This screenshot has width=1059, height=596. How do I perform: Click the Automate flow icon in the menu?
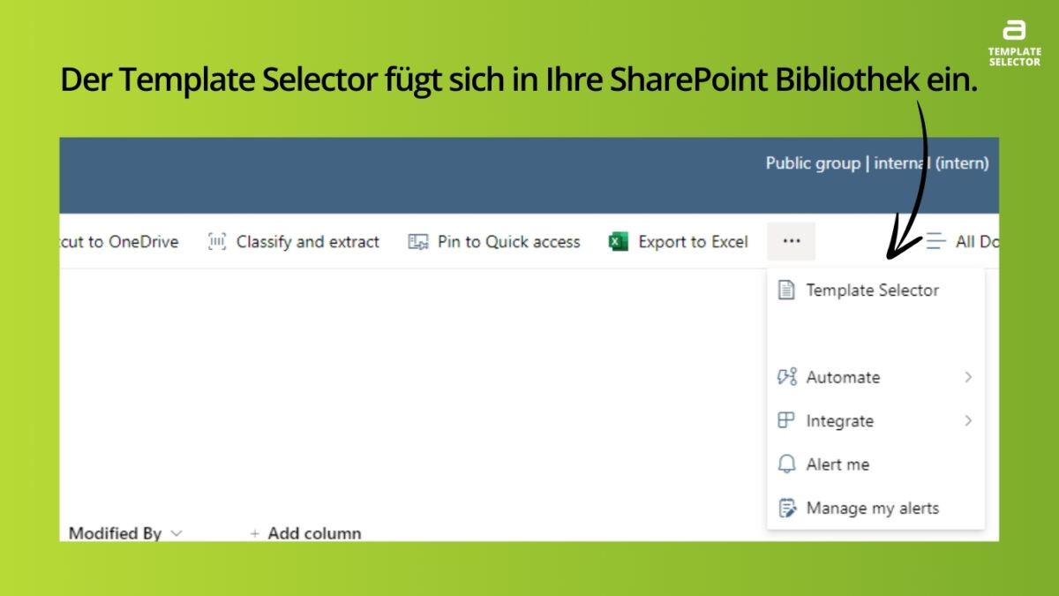(786, 377)
